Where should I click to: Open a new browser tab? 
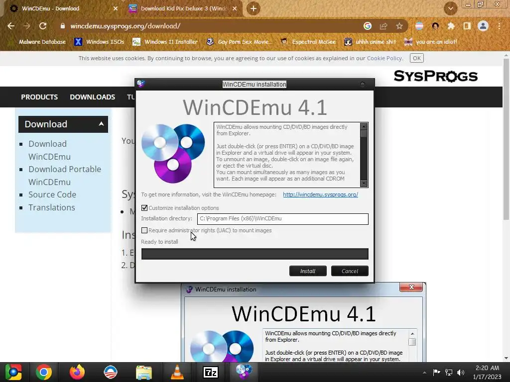pos(254,8)
